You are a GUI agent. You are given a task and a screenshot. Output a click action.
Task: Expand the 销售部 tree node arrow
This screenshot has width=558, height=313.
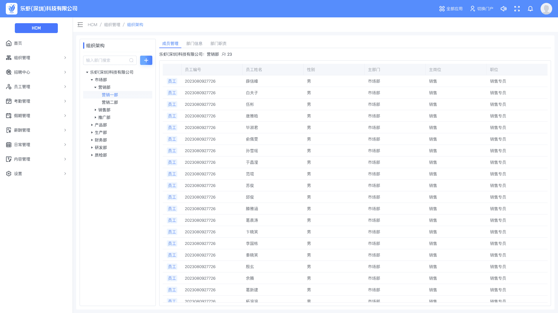pyautogui.click(x=95, y=110)
